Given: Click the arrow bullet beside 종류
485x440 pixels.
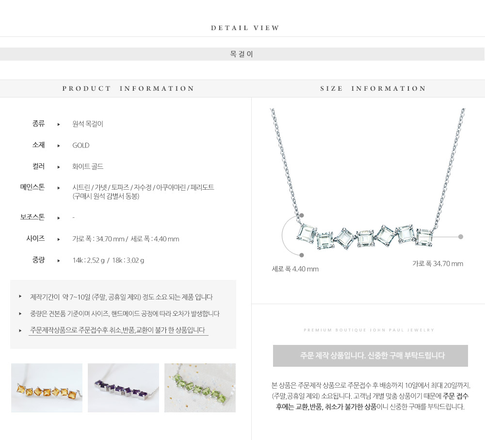Looking at the screenshot, I should 59,124.
